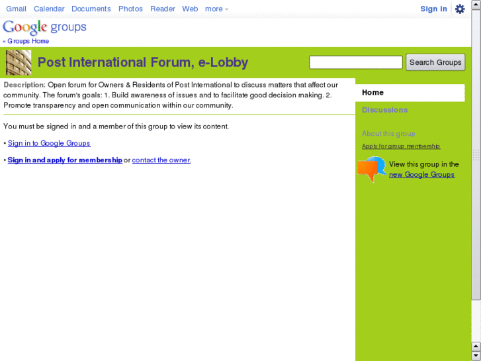
Task: Click the Google groups logo
Action: pyautogui.click(x=44, y=27)
